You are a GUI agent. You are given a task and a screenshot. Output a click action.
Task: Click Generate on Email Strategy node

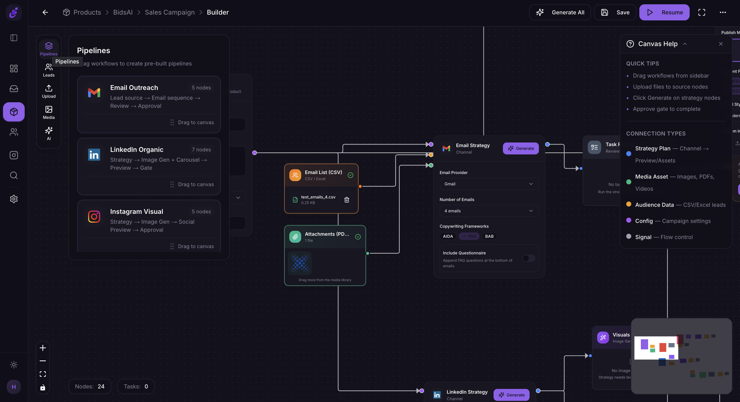521,148
